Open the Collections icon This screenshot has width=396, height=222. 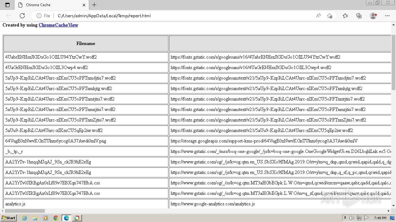(x=359, y=16)
